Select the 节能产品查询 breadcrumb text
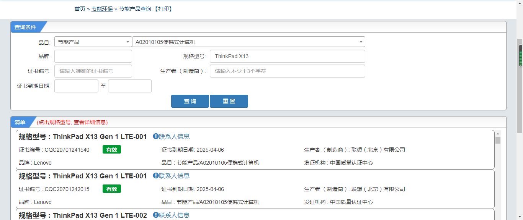Image resolution: width=523 pixels, height=220 pixels. [x=135, y=9]
